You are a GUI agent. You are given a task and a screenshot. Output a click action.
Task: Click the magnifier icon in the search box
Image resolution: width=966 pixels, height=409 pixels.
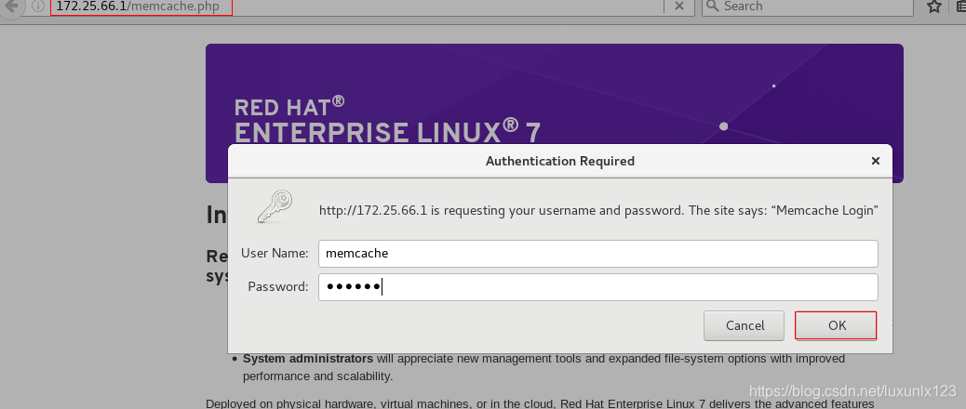click(x=712, y=7)
